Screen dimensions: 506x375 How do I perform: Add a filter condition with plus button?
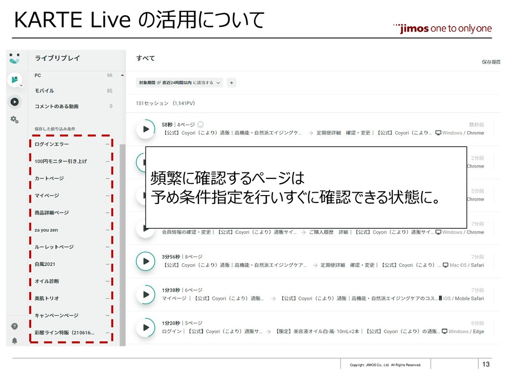coord(231,83)
